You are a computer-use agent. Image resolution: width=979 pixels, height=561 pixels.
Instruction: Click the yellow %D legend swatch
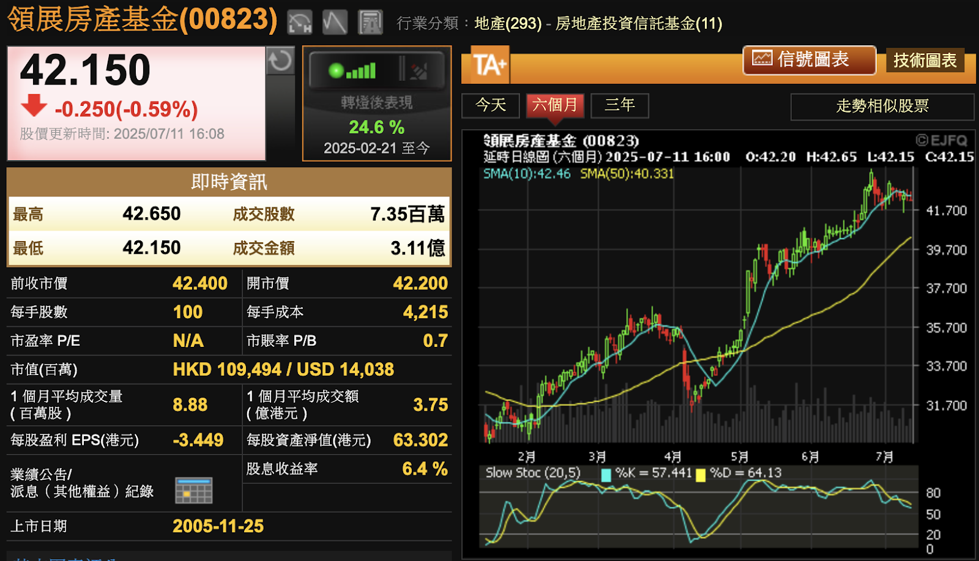[x=701, y=475]
